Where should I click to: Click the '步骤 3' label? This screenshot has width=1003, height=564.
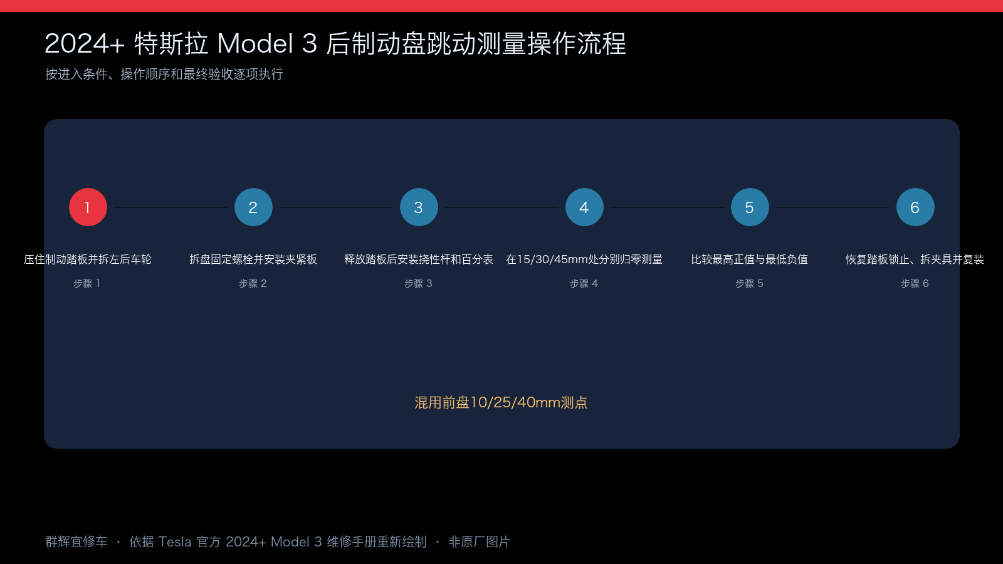tap(419, 284)
